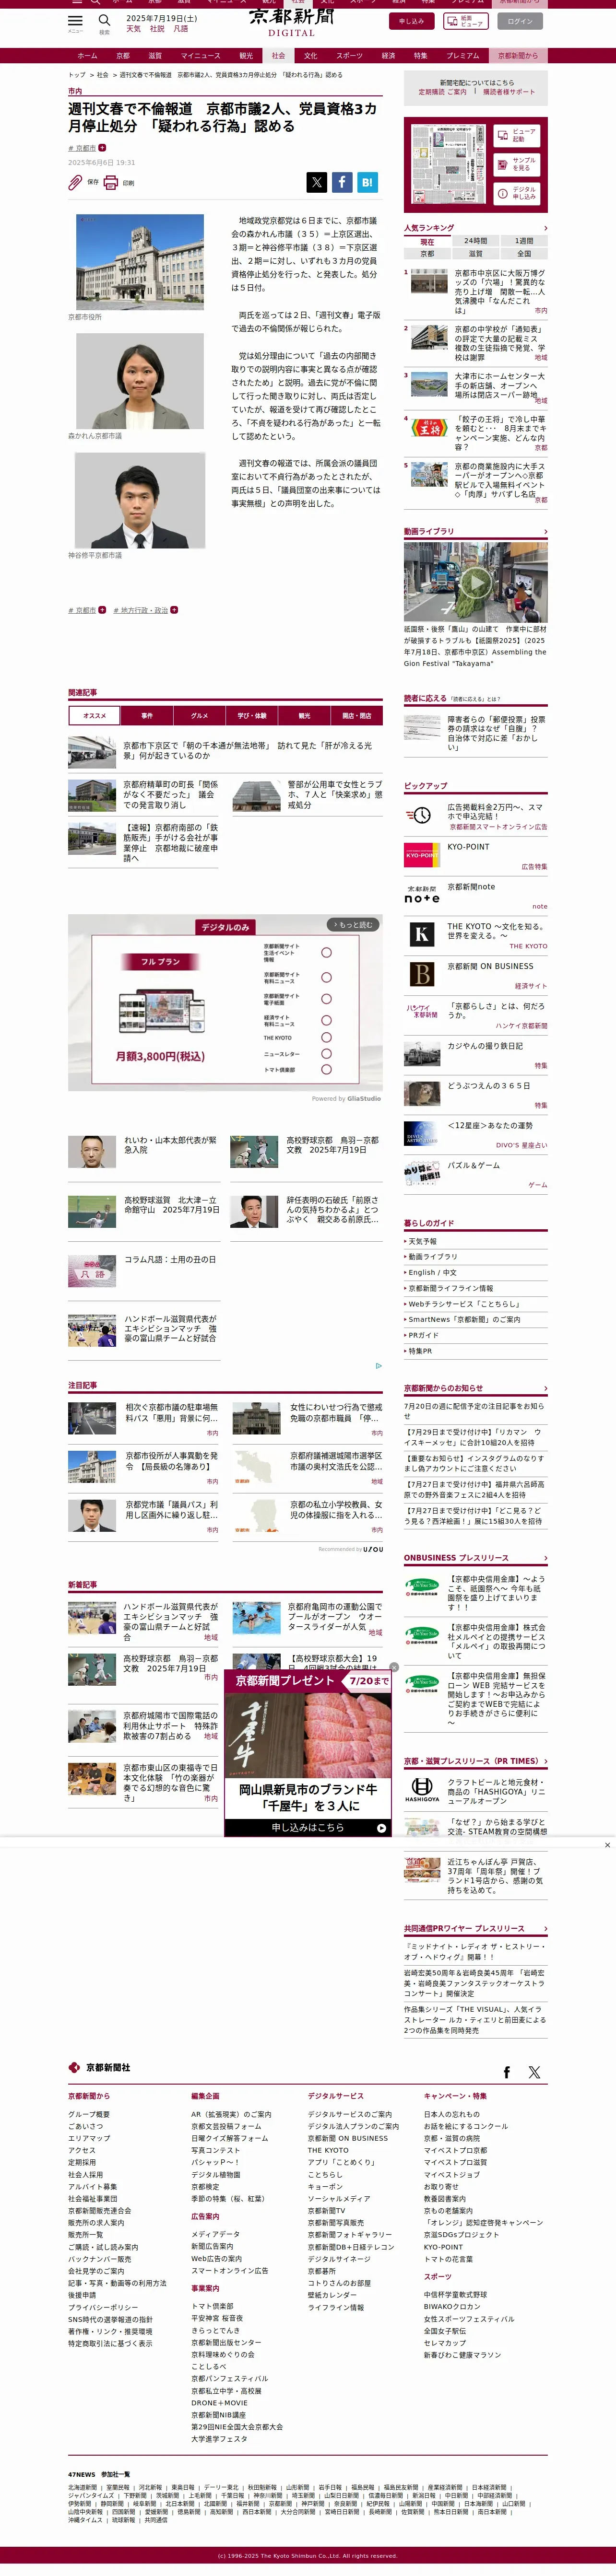This screenshot has width=616, height=2576.
Task: Open the ON BUSINESS B logo
Action: (421, 974)
